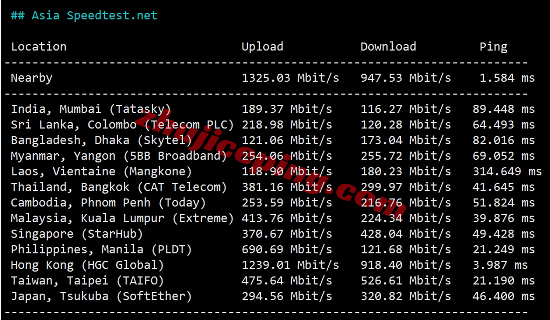Viewport: 550px width, 320px height.
Task: Select the "## Asia Speedtest.net" heading text
Action: point(84,16)
